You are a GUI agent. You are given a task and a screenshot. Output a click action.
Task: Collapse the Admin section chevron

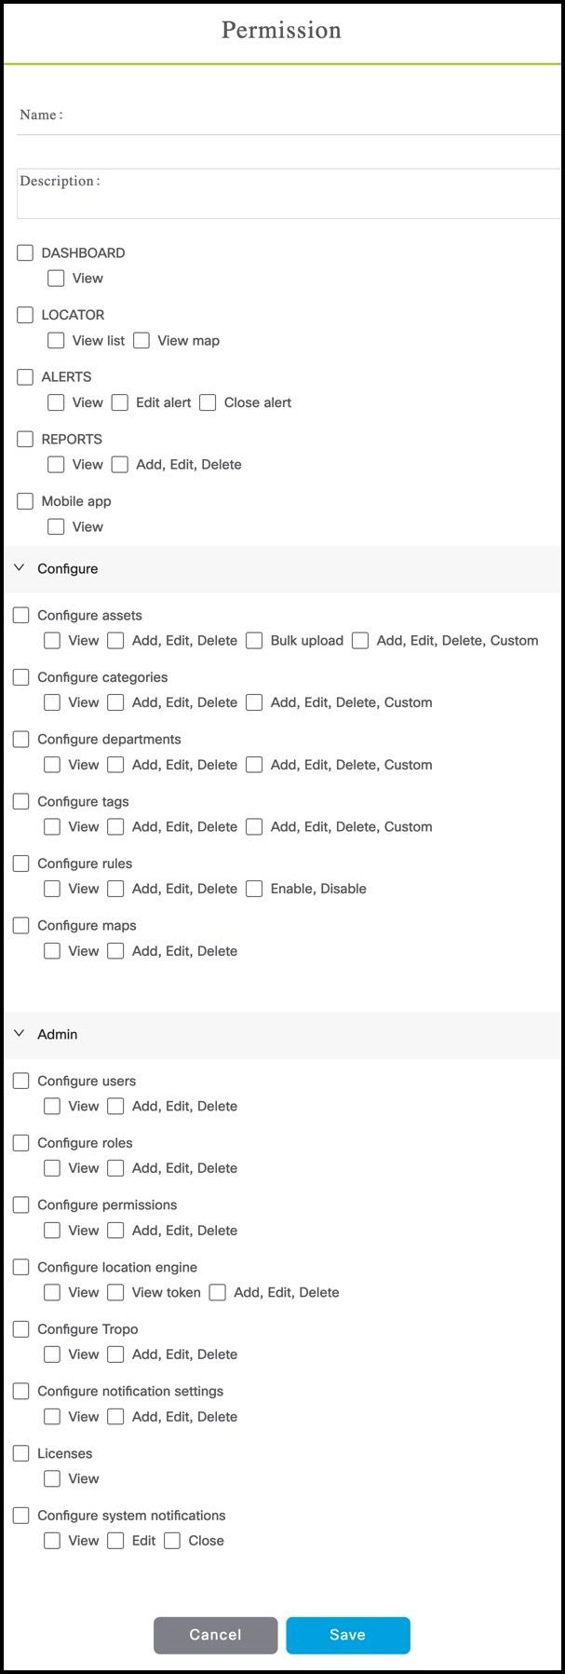(19, 1034)
